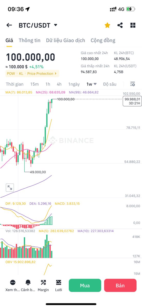Viewport: 142px width, 308px height.
Task: Select the 4h timeframe
Action: [x=59, y=84]
